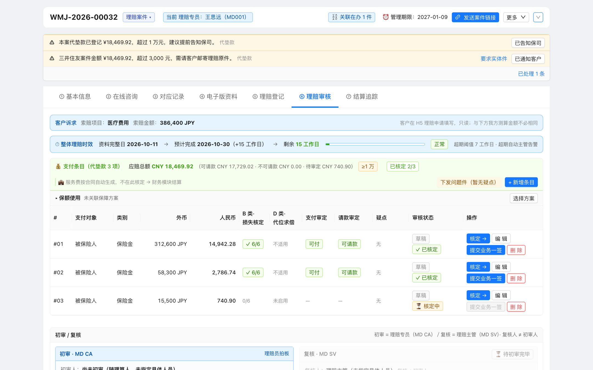Click the 理赔时效 remaining-days progress bar
Screen dimensions: 593x370
click(x=375, y=144)
